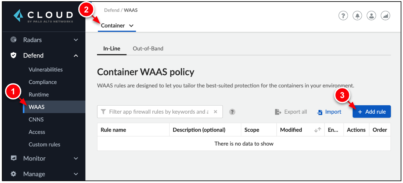Open the Runtime page from the sidebar
403x183 pixels.
click(39, 94)
